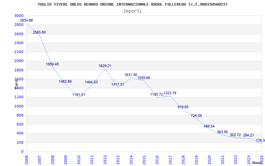Click the 3000 value on the y-axis
Screen dimensions: 265x166
pyautogui.click(x=19, y=16)
